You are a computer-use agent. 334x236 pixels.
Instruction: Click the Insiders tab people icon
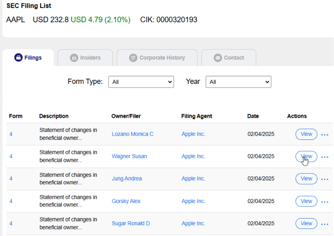(74, 58)
